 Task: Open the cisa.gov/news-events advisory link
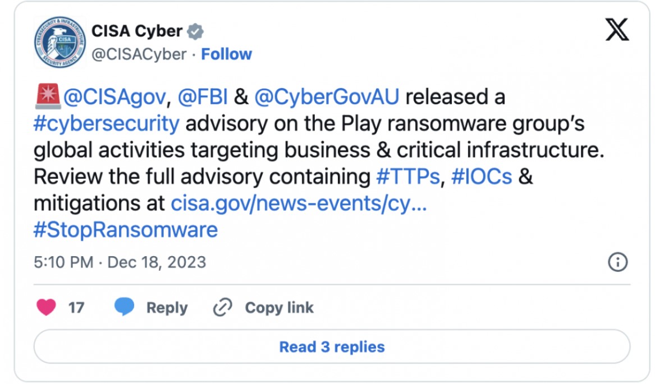coord(299,203)
